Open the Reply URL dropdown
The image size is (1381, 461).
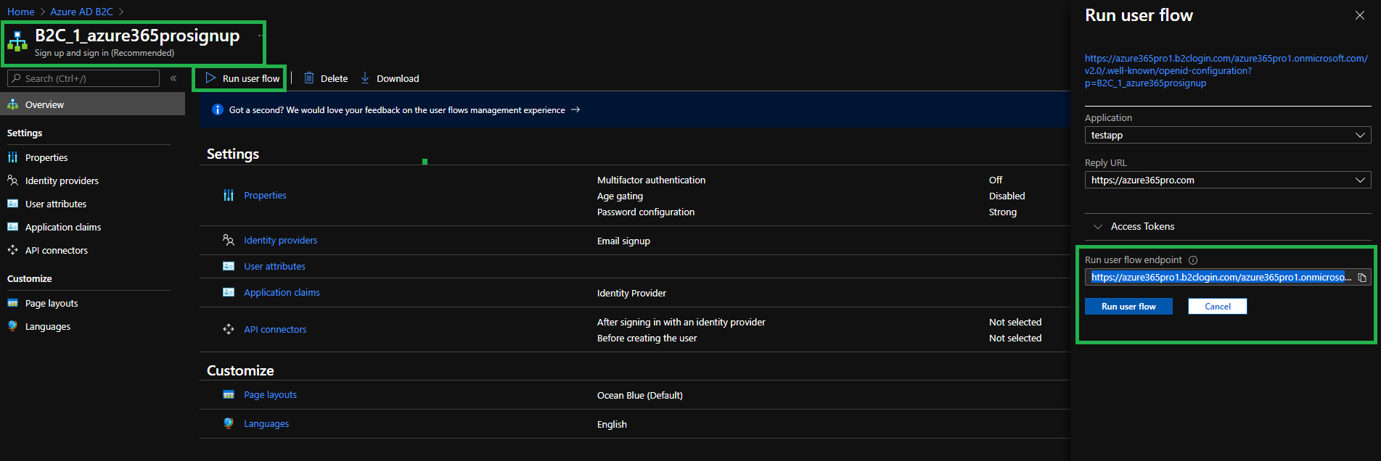tap(1228, 180)
